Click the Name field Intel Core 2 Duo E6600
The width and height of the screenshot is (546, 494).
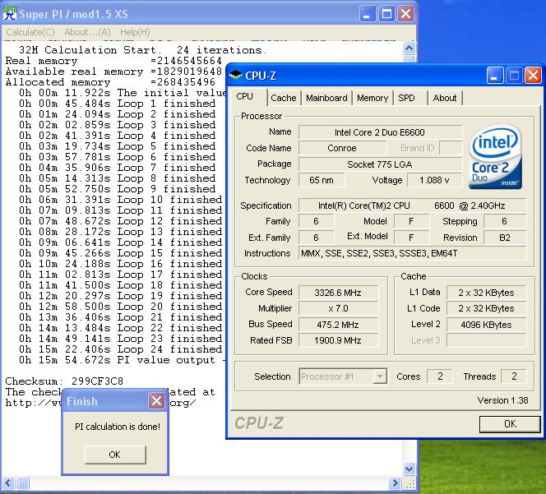pyautogui.click(x=380, y=132)
